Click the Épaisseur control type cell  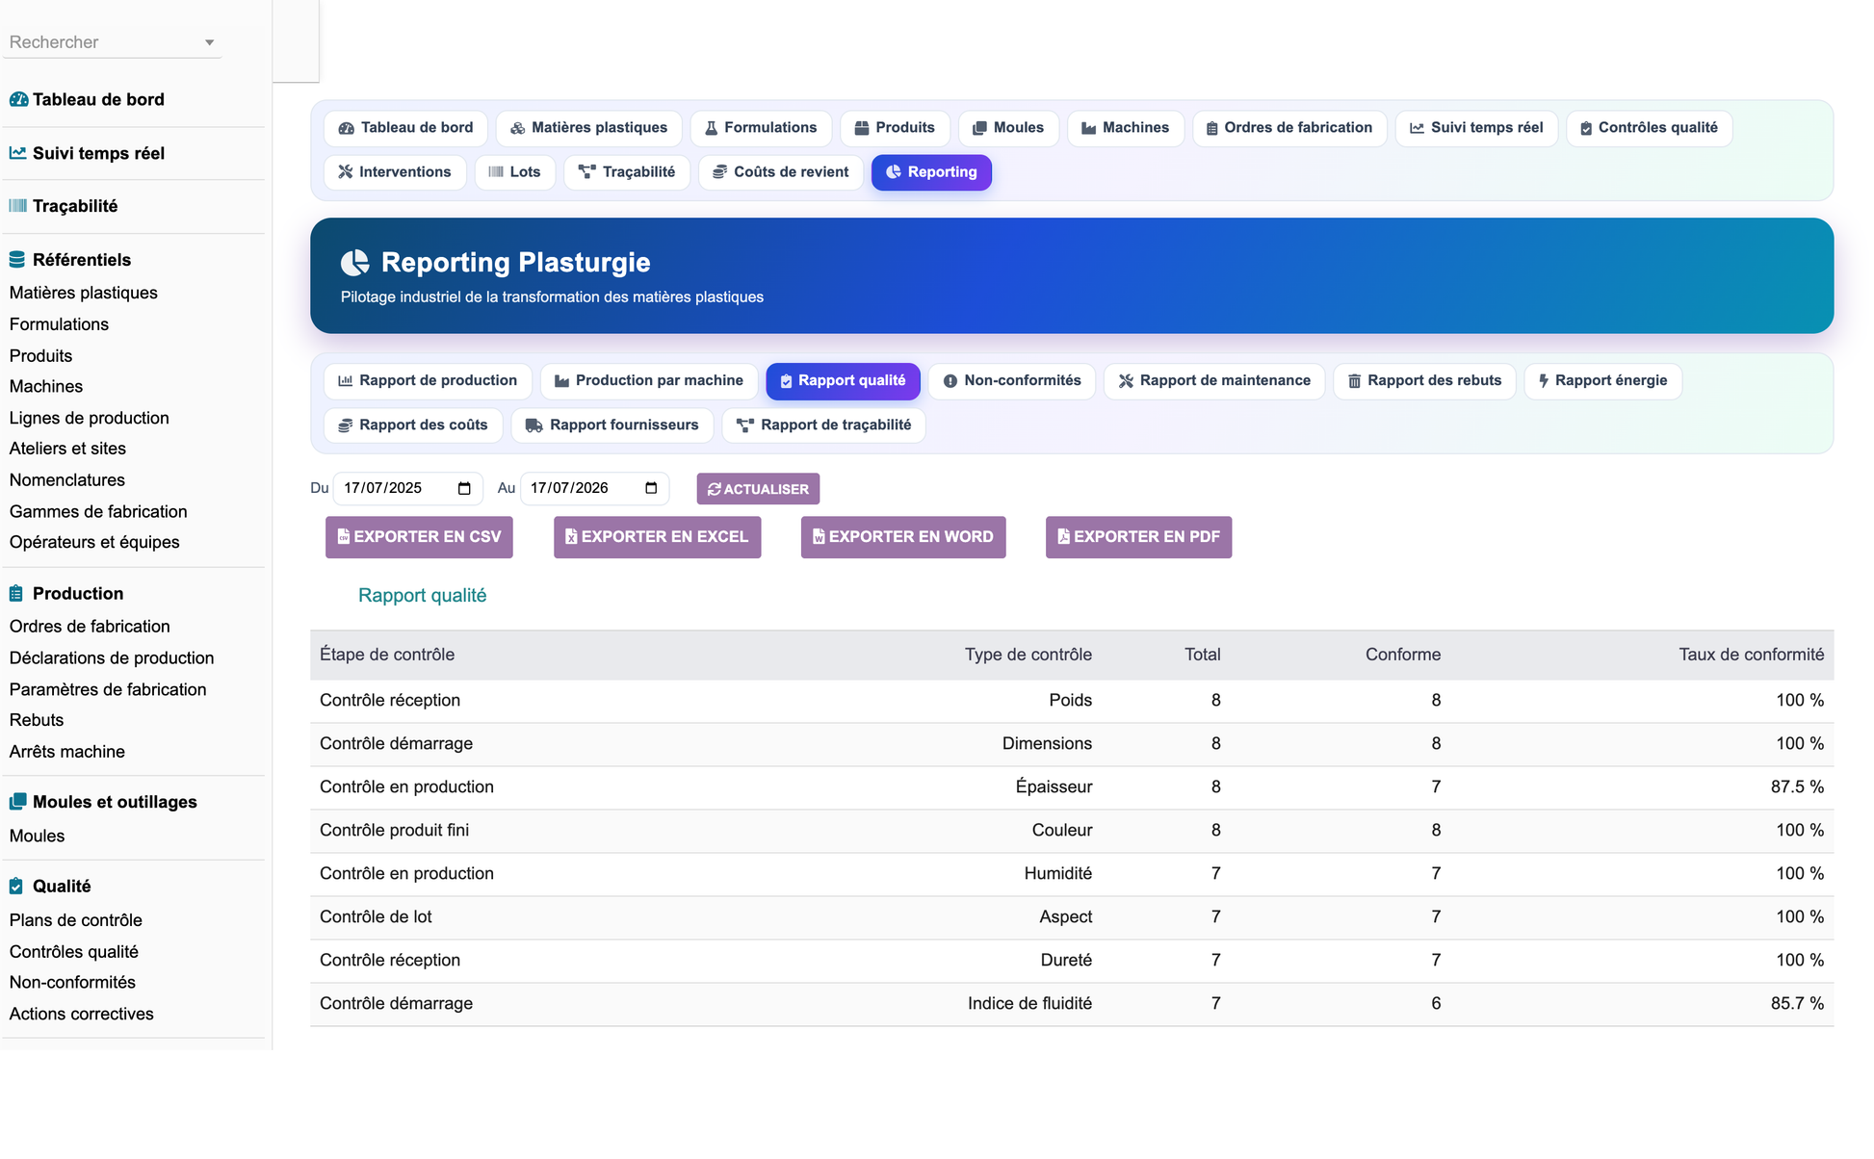tap(1054, 786)
